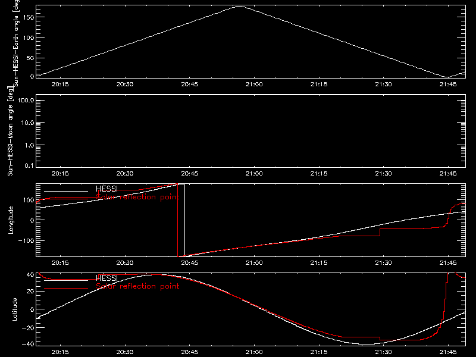
Task: Select Solar reflection point label in Longitude plot
Action: point(137,197)
